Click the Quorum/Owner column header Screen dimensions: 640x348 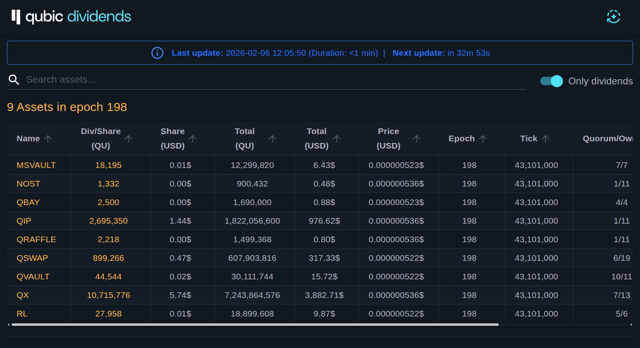pyautogui.click(x=607, y=138)
